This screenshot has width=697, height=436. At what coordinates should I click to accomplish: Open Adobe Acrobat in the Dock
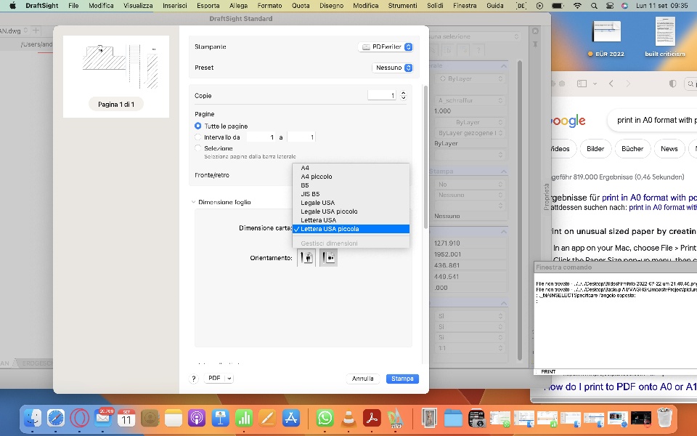click(372, 419)
